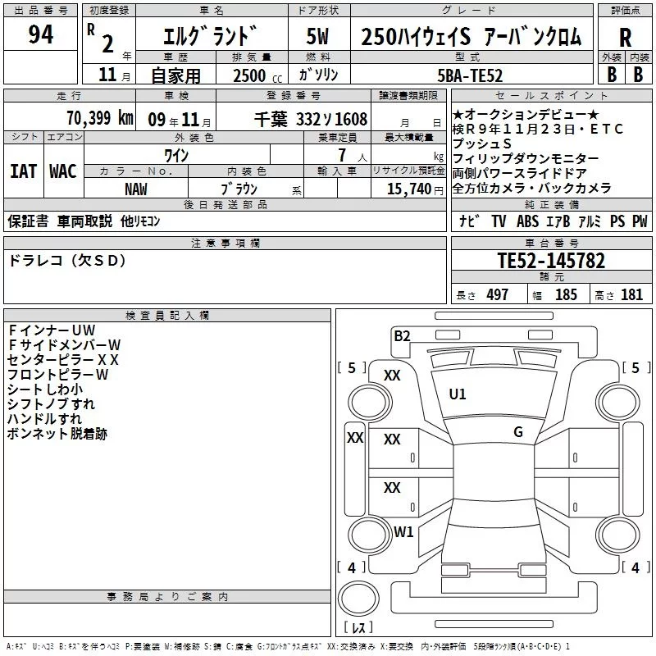Select the mileage value 70,399 km

click(x=99, y=118)
